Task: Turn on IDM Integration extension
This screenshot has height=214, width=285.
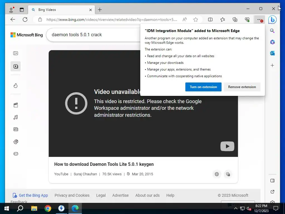Action: [203, 87]
